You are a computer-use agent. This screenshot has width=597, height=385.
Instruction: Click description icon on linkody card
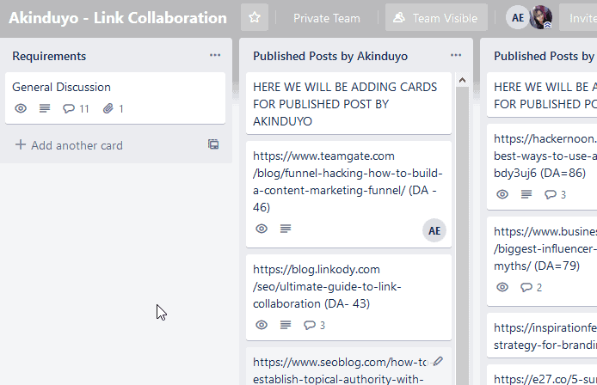pos(286,325)
